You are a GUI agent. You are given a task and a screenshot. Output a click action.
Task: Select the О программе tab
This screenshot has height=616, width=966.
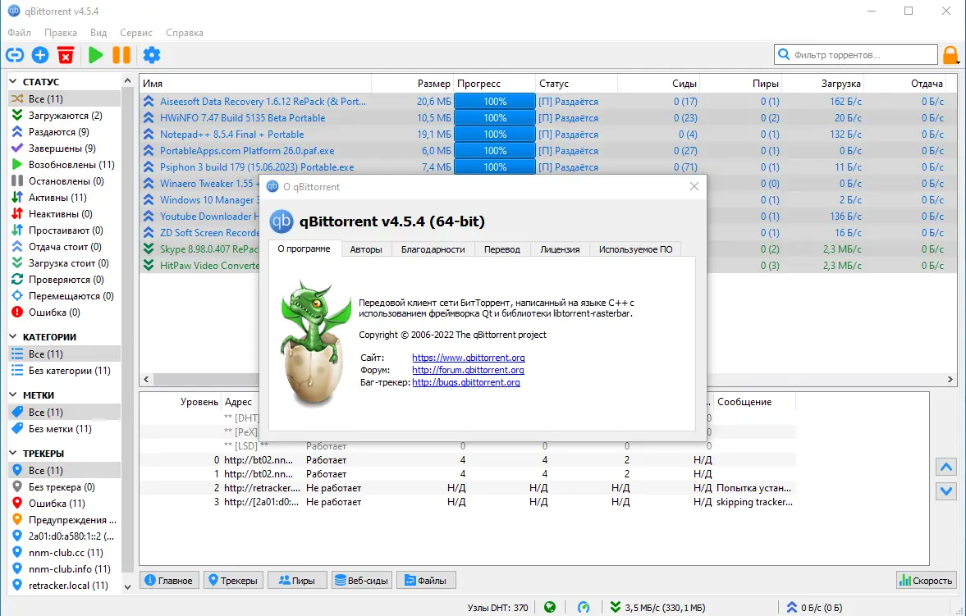coord(304,249)
